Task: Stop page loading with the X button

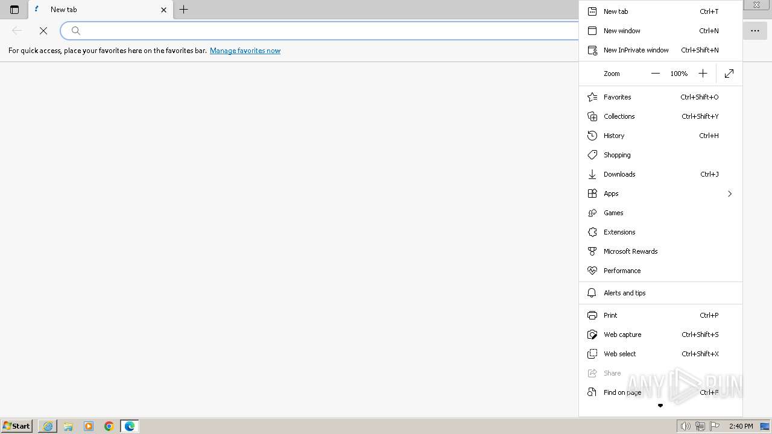Action: 43,31
